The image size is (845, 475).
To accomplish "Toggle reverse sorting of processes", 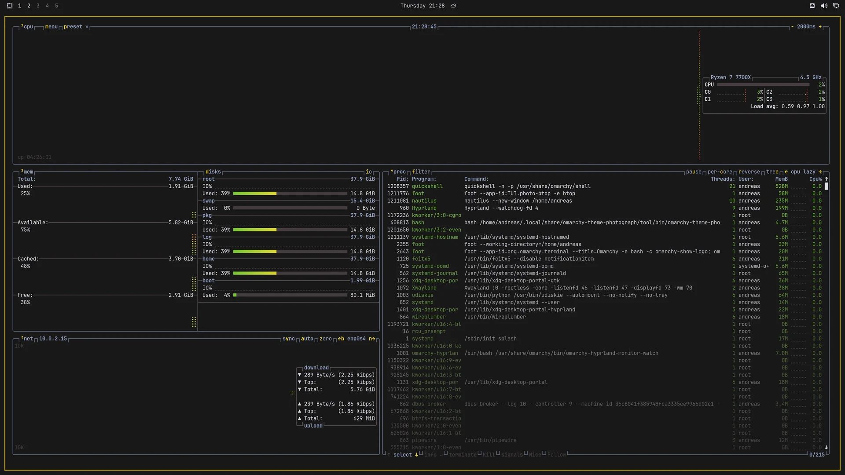I will (749, 172).
